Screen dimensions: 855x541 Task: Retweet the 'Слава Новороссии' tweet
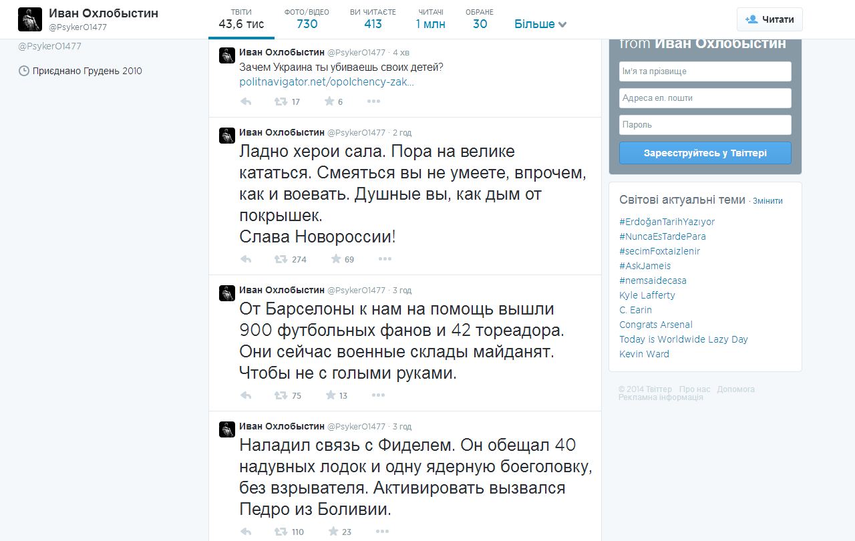(281, 259)
